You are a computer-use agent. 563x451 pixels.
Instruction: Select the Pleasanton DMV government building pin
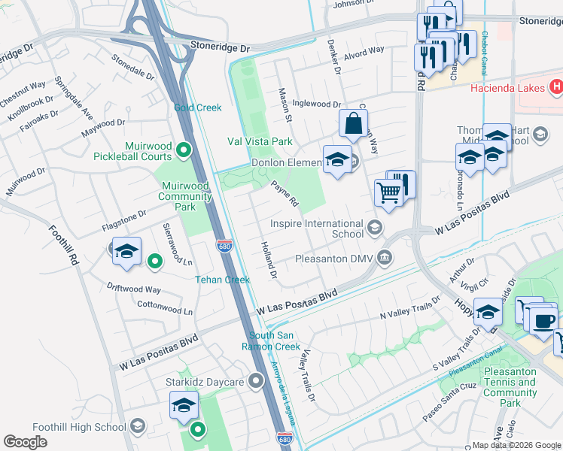click(385, 257)
